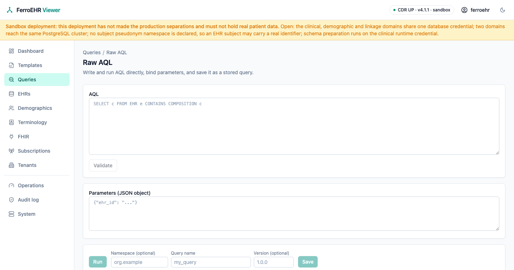Click the CDR UP status badge
Image resolution: width=514 pixels, height=270 pixels.
point(422,10)
